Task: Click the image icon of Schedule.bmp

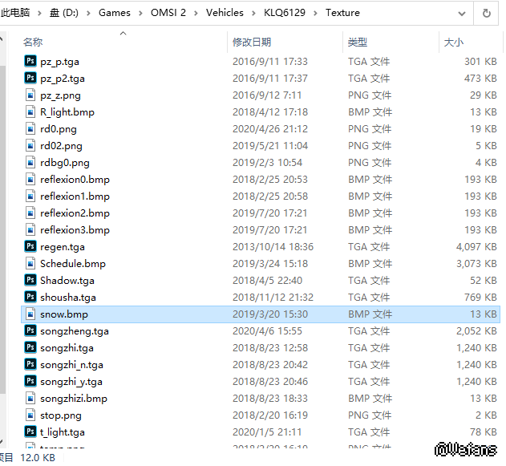Action: 30,263
